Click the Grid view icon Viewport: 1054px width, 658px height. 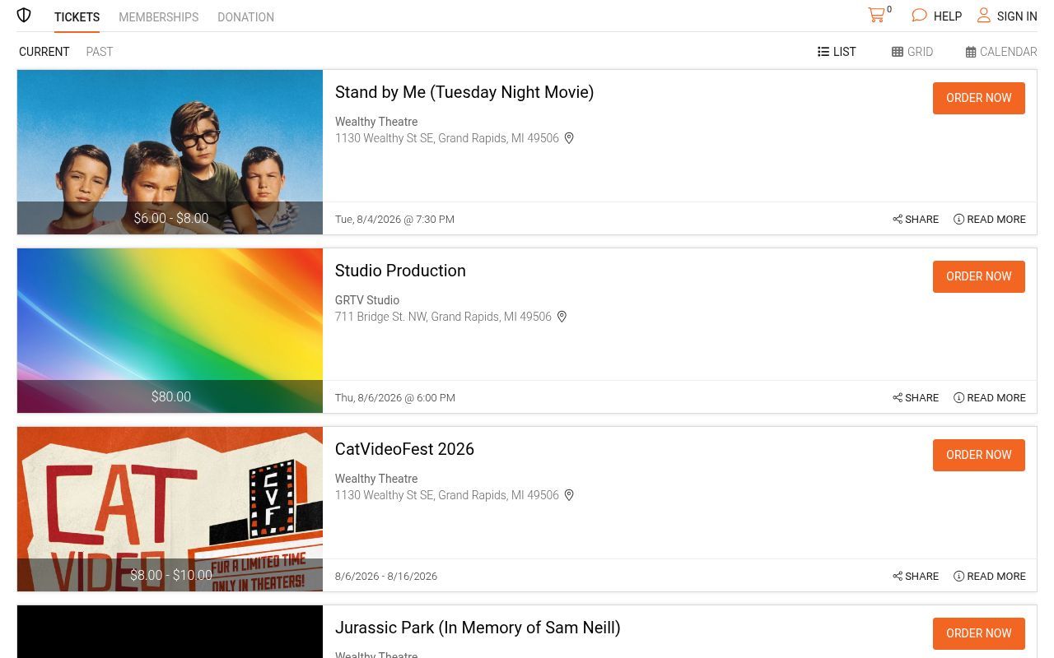[898, 52]
